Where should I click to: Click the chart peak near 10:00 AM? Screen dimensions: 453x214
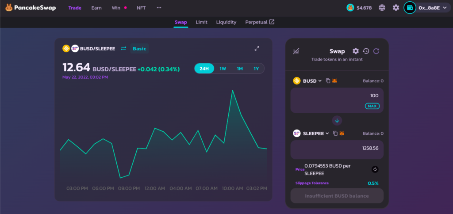click(x=233, y=90)
